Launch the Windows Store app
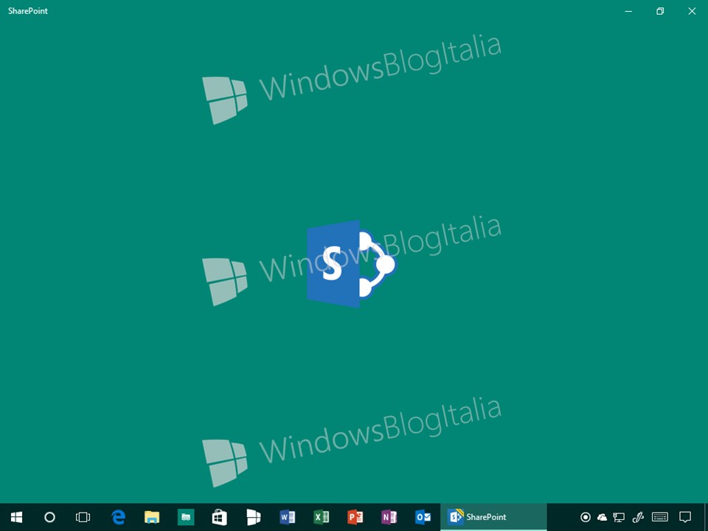The image size is (708, 531). (220, 517)
